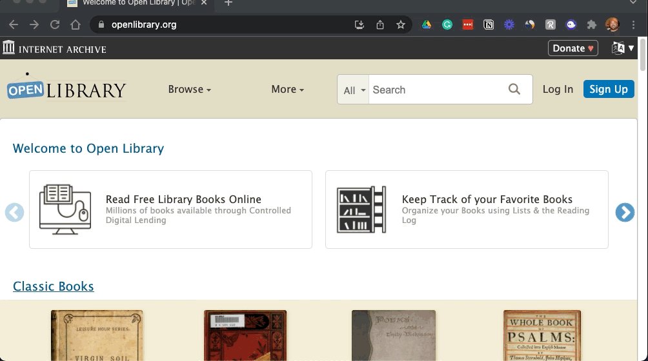The height and width of the screenshot is (361, 648).
Task: Open Keep Track of your Favorite Books card
Action: (467, 210)
